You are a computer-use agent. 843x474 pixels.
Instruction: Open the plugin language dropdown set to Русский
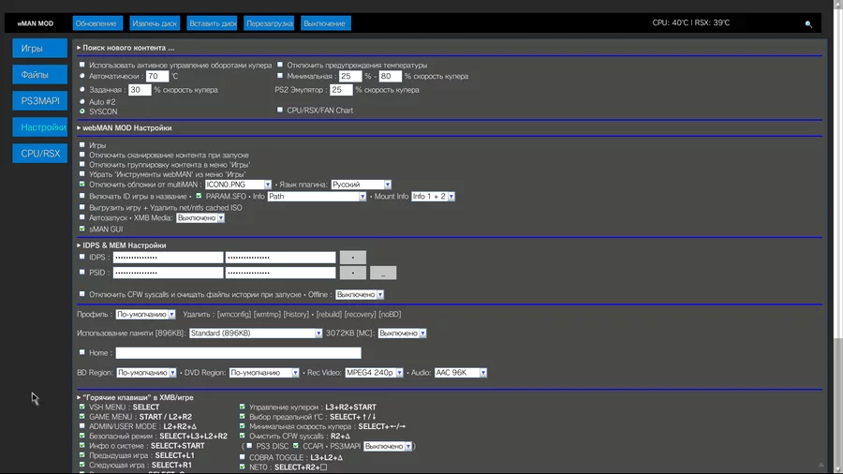click(361, 185)
